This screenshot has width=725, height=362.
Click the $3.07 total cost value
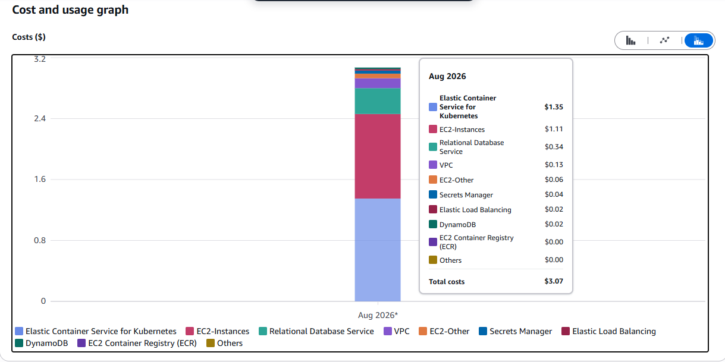[554, 281]
